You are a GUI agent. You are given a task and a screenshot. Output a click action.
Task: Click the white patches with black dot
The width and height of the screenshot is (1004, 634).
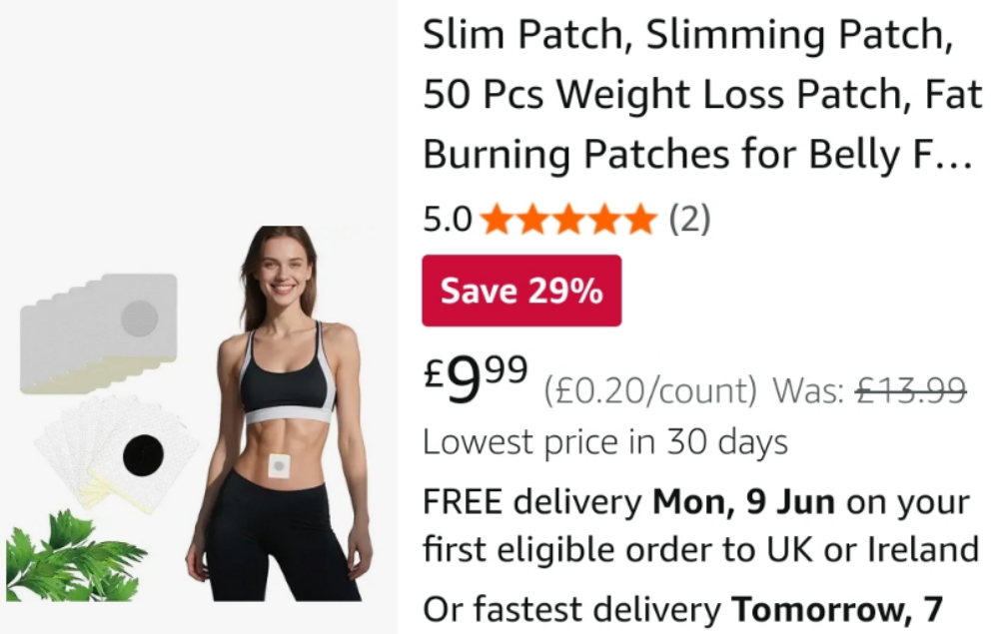point(117,453)
